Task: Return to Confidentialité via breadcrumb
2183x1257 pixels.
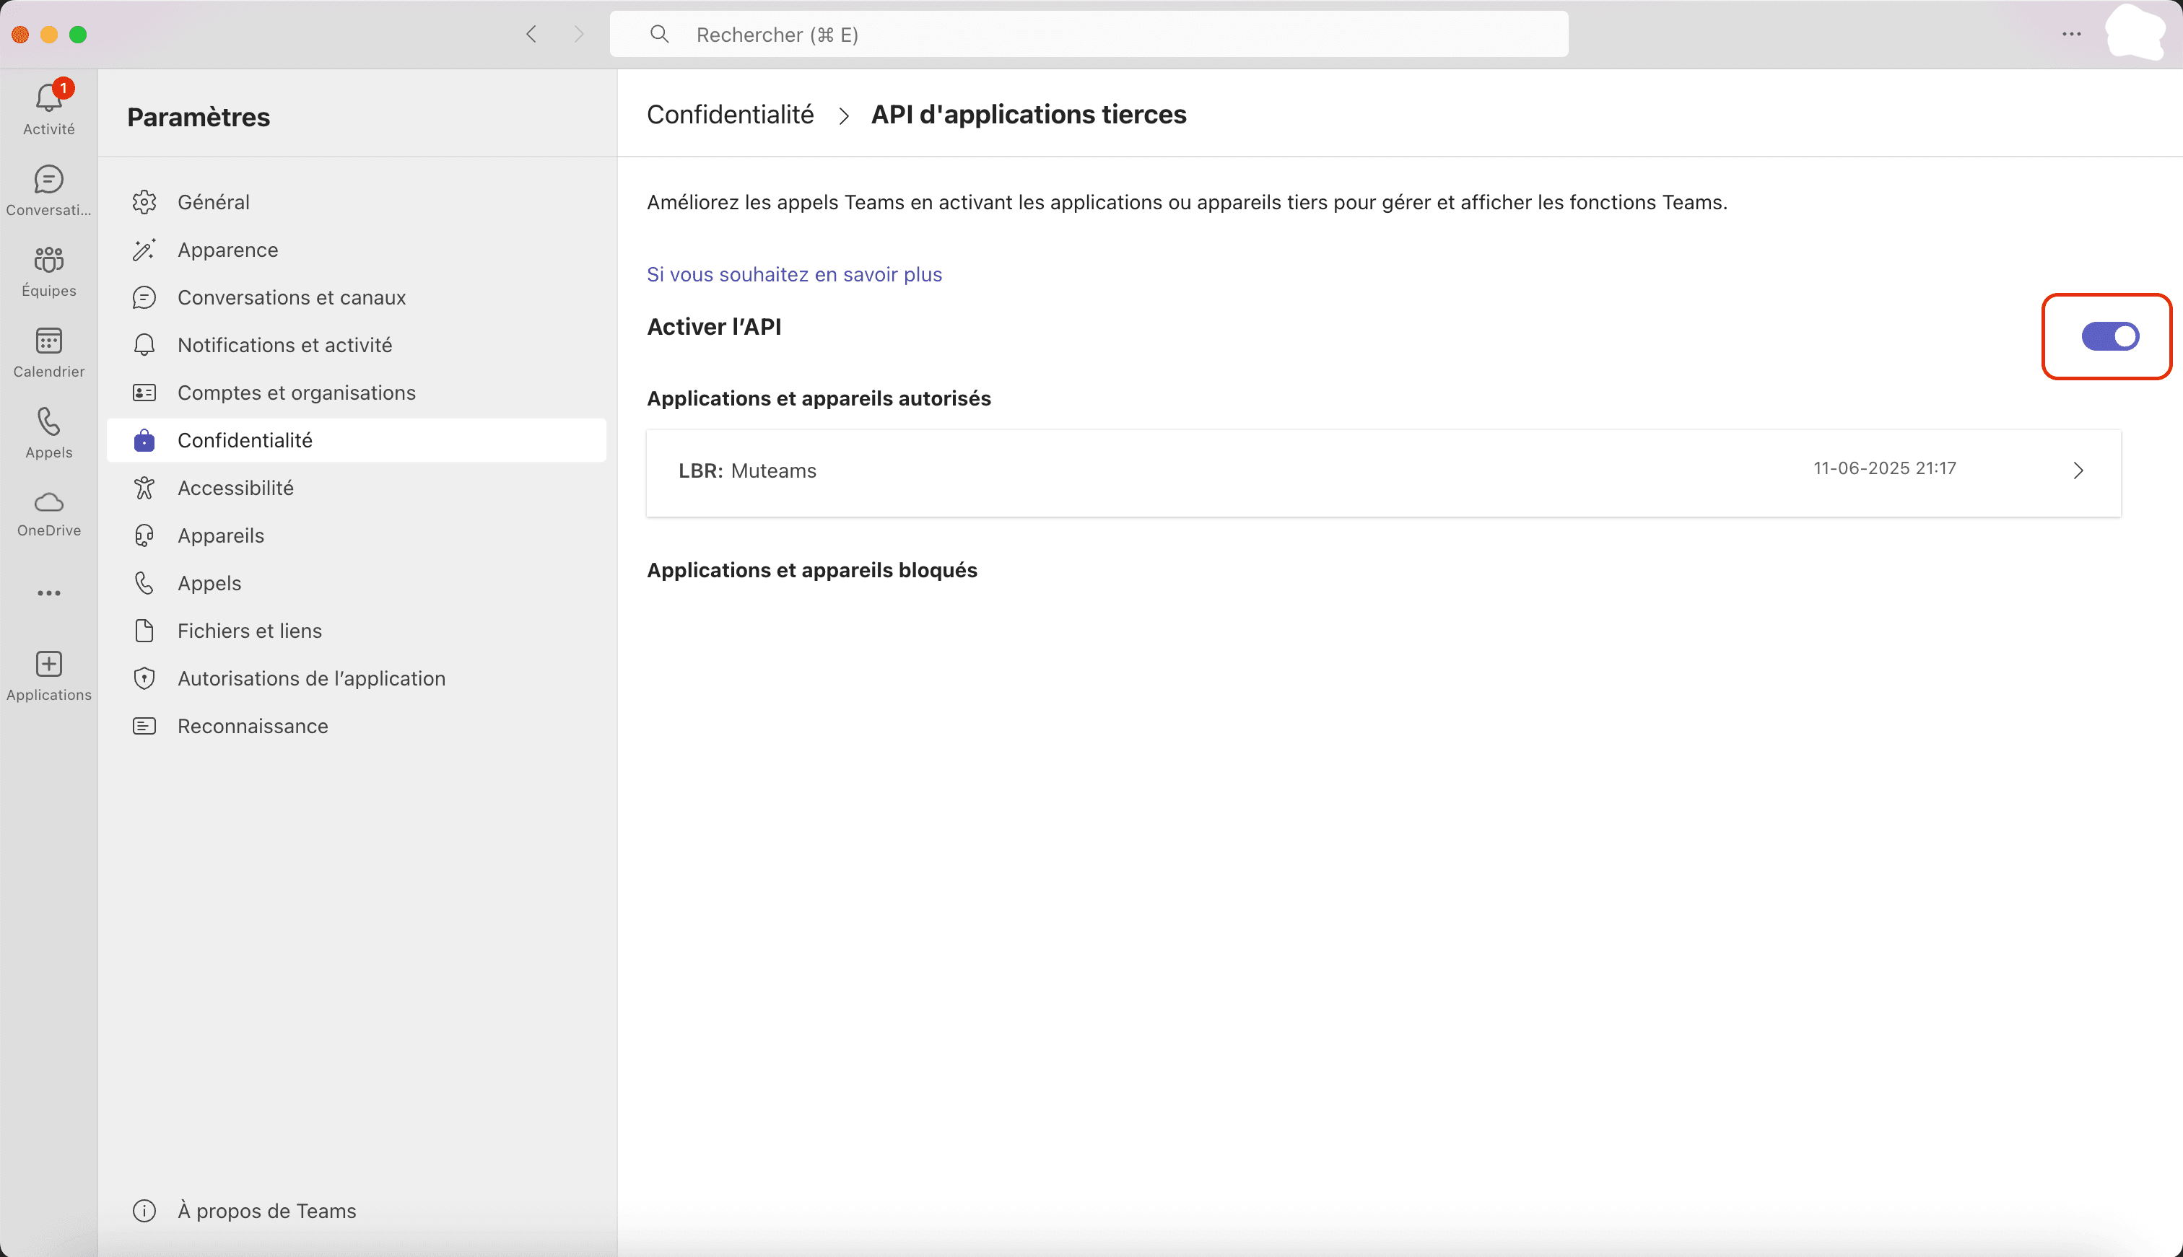Action: [x=730, y=115]
